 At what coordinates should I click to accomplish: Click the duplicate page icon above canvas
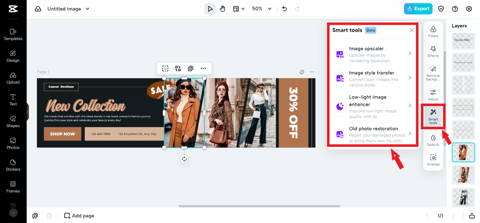[x=302, y=72]
